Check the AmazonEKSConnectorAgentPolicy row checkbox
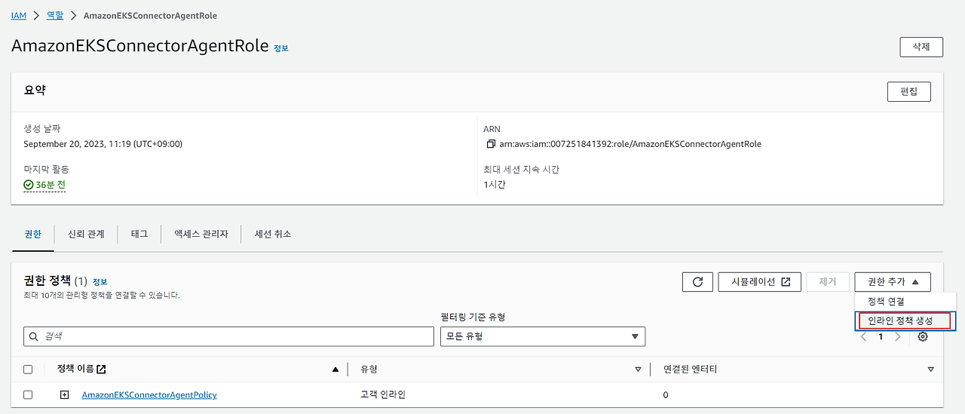965x414 pixels. [x=28, y=394]
